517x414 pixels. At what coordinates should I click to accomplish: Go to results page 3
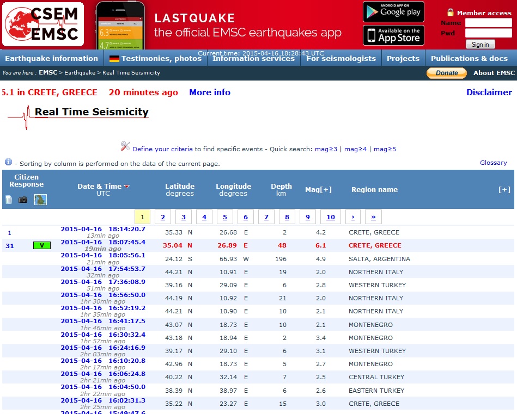click(x=184, y=217)
